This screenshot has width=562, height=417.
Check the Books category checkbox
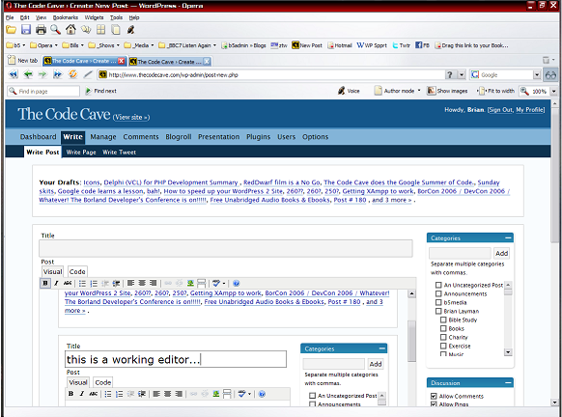click(x=443, y=328)
